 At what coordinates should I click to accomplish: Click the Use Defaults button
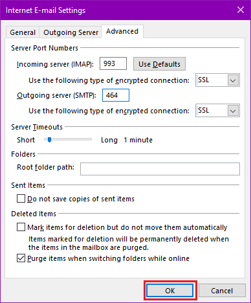click(159, 64)
